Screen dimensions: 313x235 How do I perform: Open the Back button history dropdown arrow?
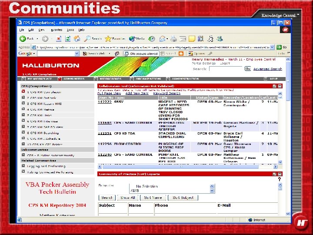point(37,39)
